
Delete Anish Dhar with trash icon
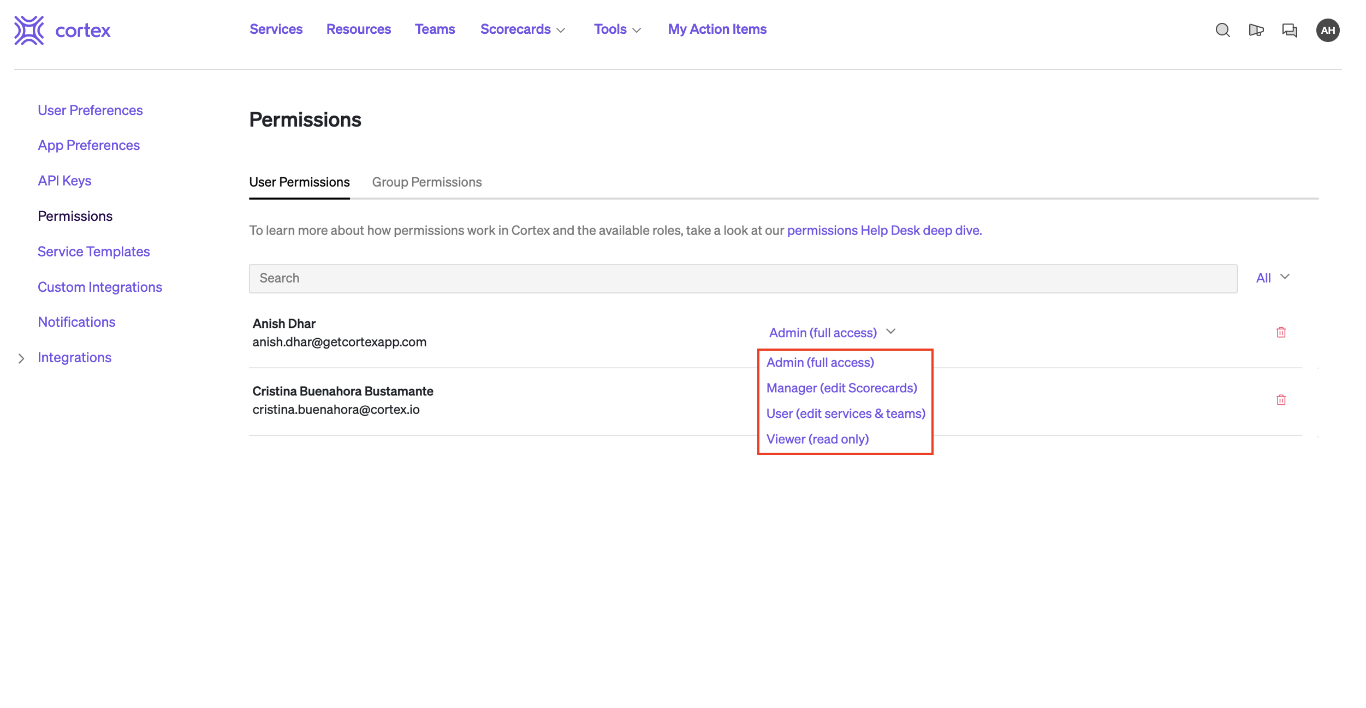point(1281,332)
